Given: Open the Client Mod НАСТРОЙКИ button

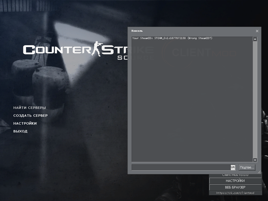Looking at the screenshot, I should tap(235, 181).
